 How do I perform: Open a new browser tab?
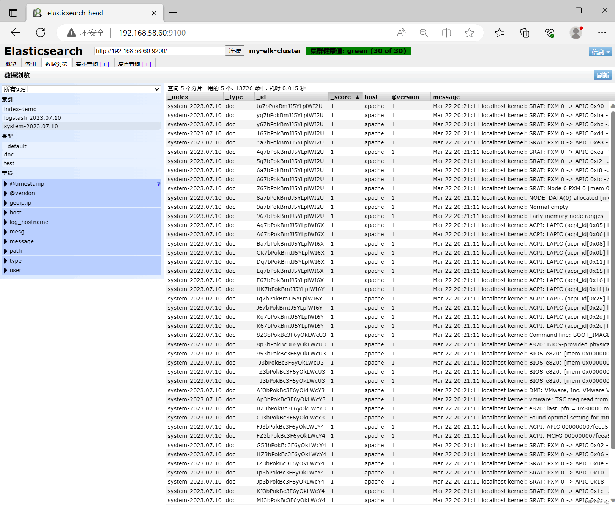click(173, 13)
